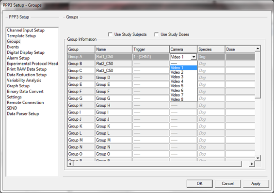Open the Template Setup page
The image size is (274, 193).
click(21, 36)
